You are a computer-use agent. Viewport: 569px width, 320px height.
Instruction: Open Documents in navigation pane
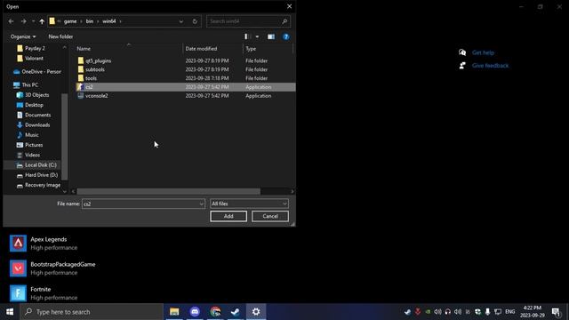pyautogui.click(x=37, y=115)
